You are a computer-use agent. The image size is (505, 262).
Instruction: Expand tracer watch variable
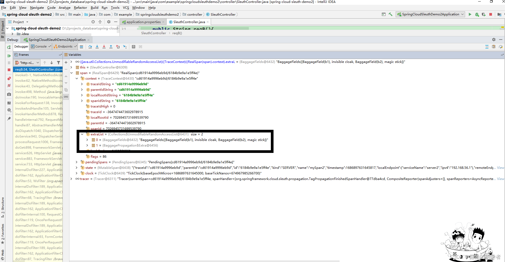coord(72,179)
